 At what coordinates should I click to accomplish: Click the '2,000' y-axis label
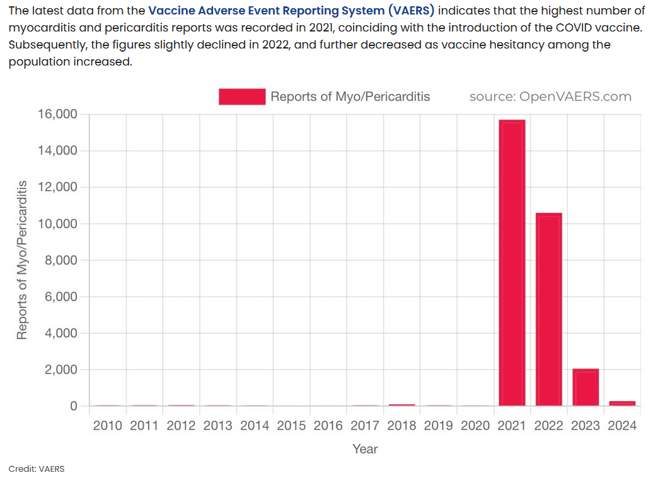point(61,370)
